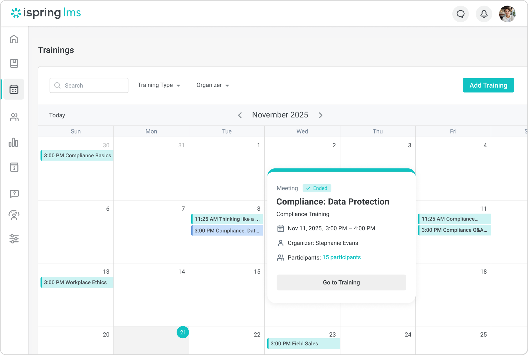Open the Newsfeed info icon in sidebar
Screen dimensions: 528x355
(14, 167)
